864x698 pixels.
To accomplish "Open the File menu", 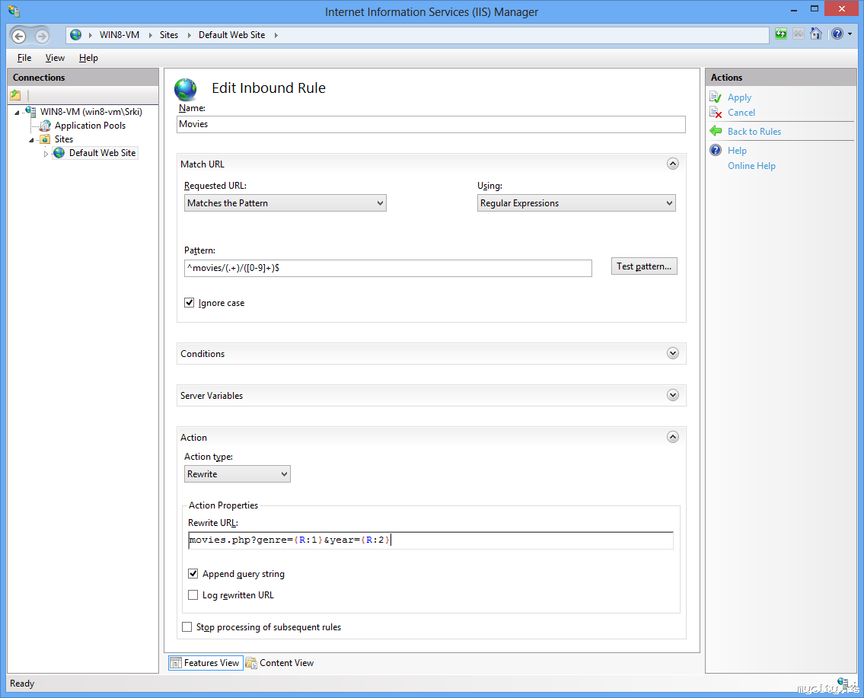I will click(x=24, y=58).
